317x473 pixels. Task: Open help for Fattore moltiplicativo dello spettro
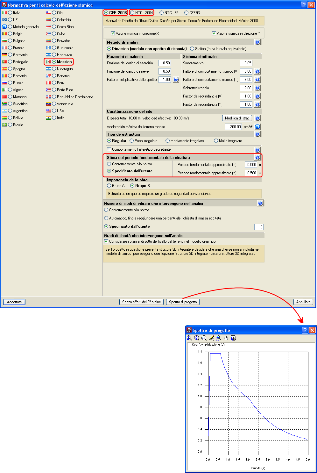[x=176, y=80]
